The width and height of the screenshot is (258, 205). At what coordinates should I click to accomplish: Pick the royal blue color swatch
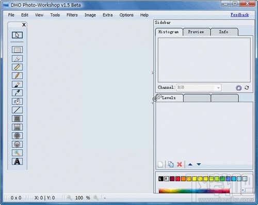228,179
